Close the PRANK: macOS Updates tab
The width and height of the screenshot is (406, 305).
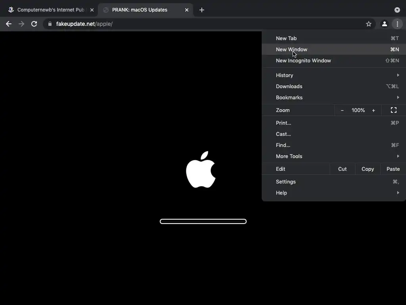[187, 10]
